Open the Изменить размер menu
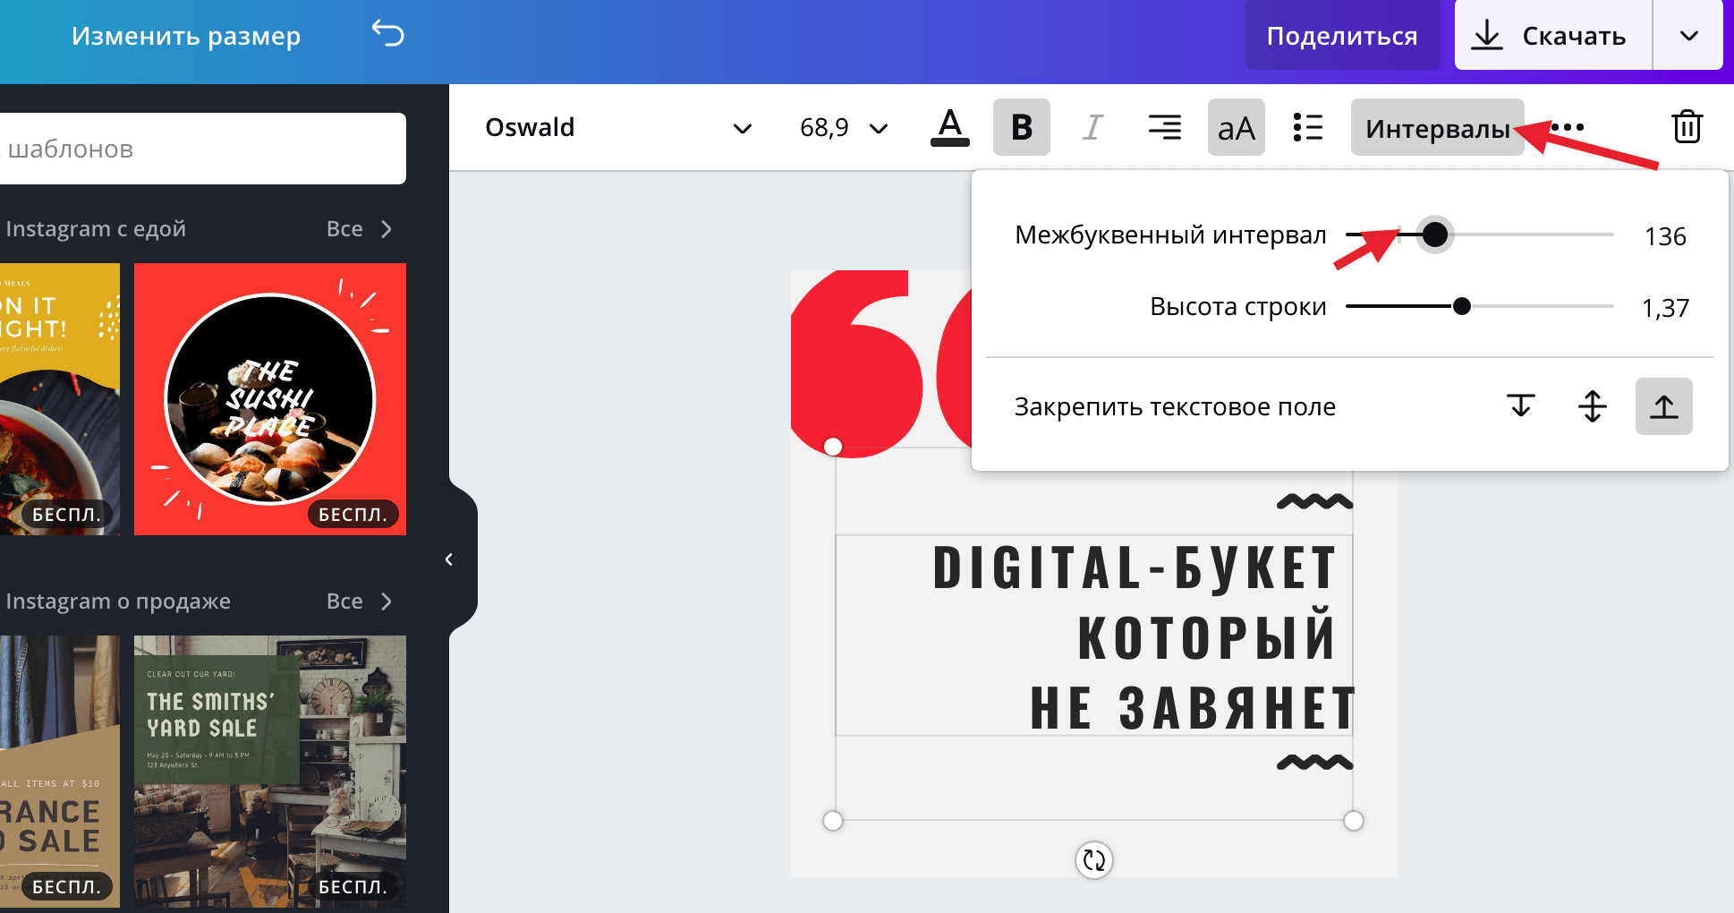The image size is (1734, 913). tap(186, 35)
